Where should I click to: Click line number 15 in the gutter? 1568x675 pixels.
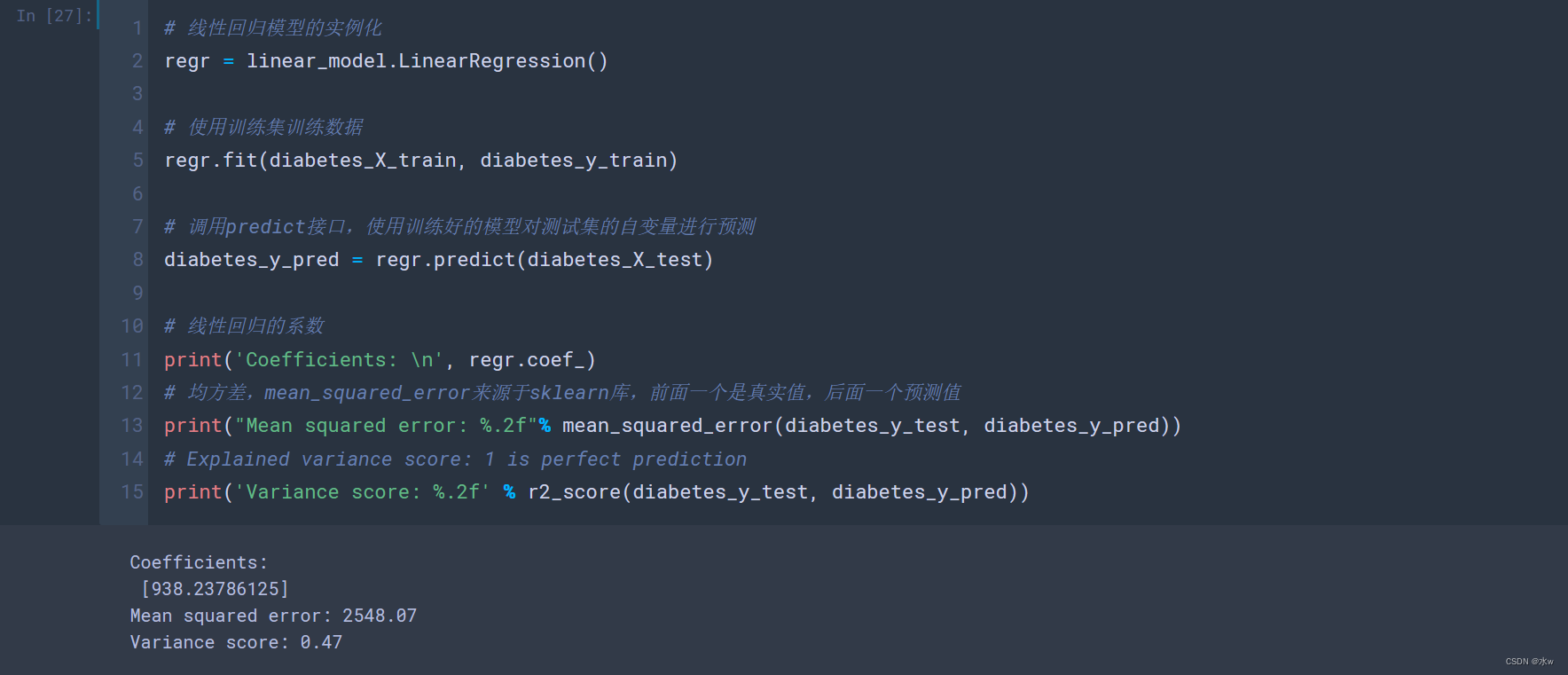coord(132,492)
